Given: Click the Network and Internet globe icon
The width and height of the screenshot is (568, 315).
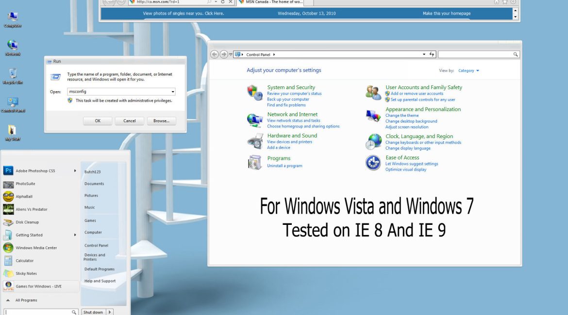Looking at the screenshot, I should (255, 120).
